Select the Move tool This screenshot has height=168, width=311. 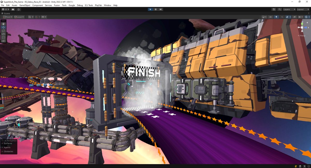4,27
